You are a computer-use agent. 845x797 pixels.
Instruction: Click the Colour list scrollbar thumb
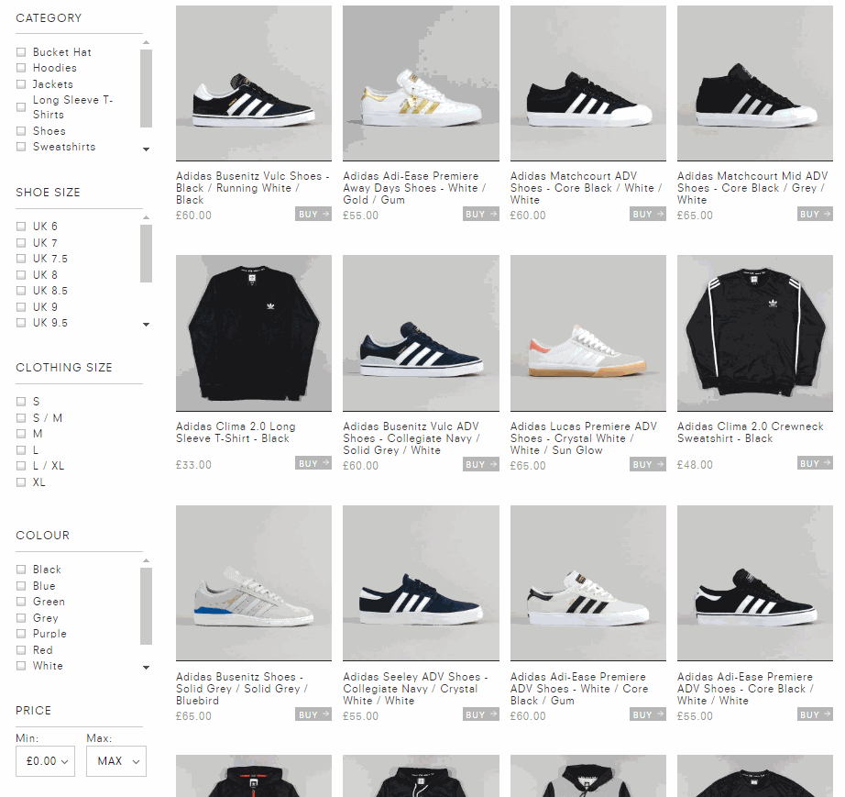click(x=146, y=606)
